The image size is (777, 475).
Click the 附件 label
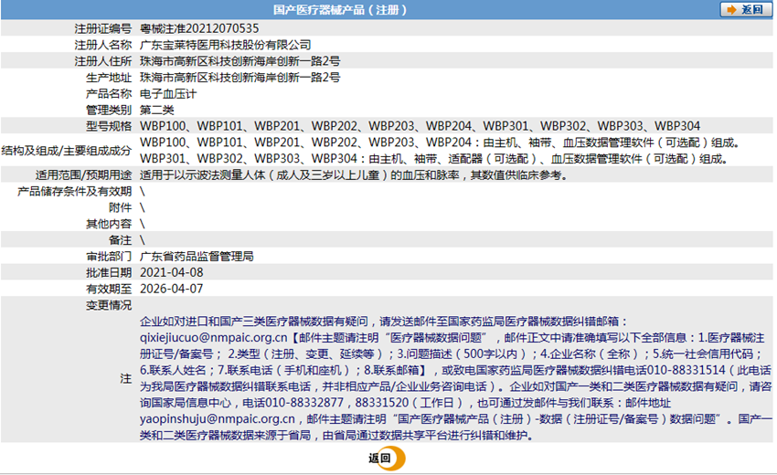click(x=121, y=208)
